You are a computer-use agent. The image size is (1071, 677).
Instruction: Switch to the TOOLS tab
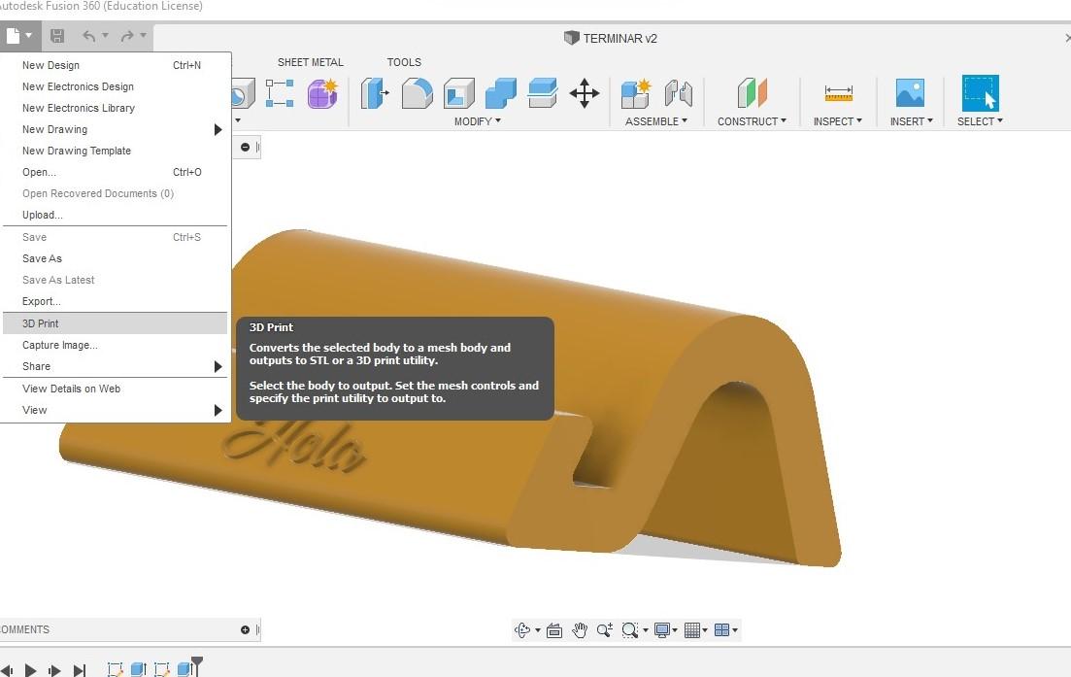coord(404,62)
